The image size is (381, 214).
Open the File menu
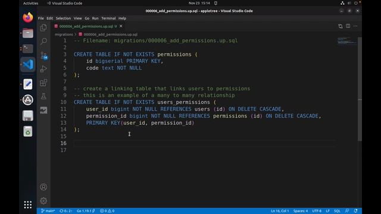[x=41, y=18]
